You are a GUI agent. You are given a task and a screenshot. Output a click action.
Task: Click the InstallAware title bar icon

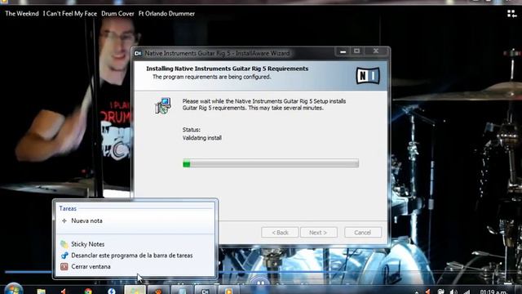[x=138, y=53]
